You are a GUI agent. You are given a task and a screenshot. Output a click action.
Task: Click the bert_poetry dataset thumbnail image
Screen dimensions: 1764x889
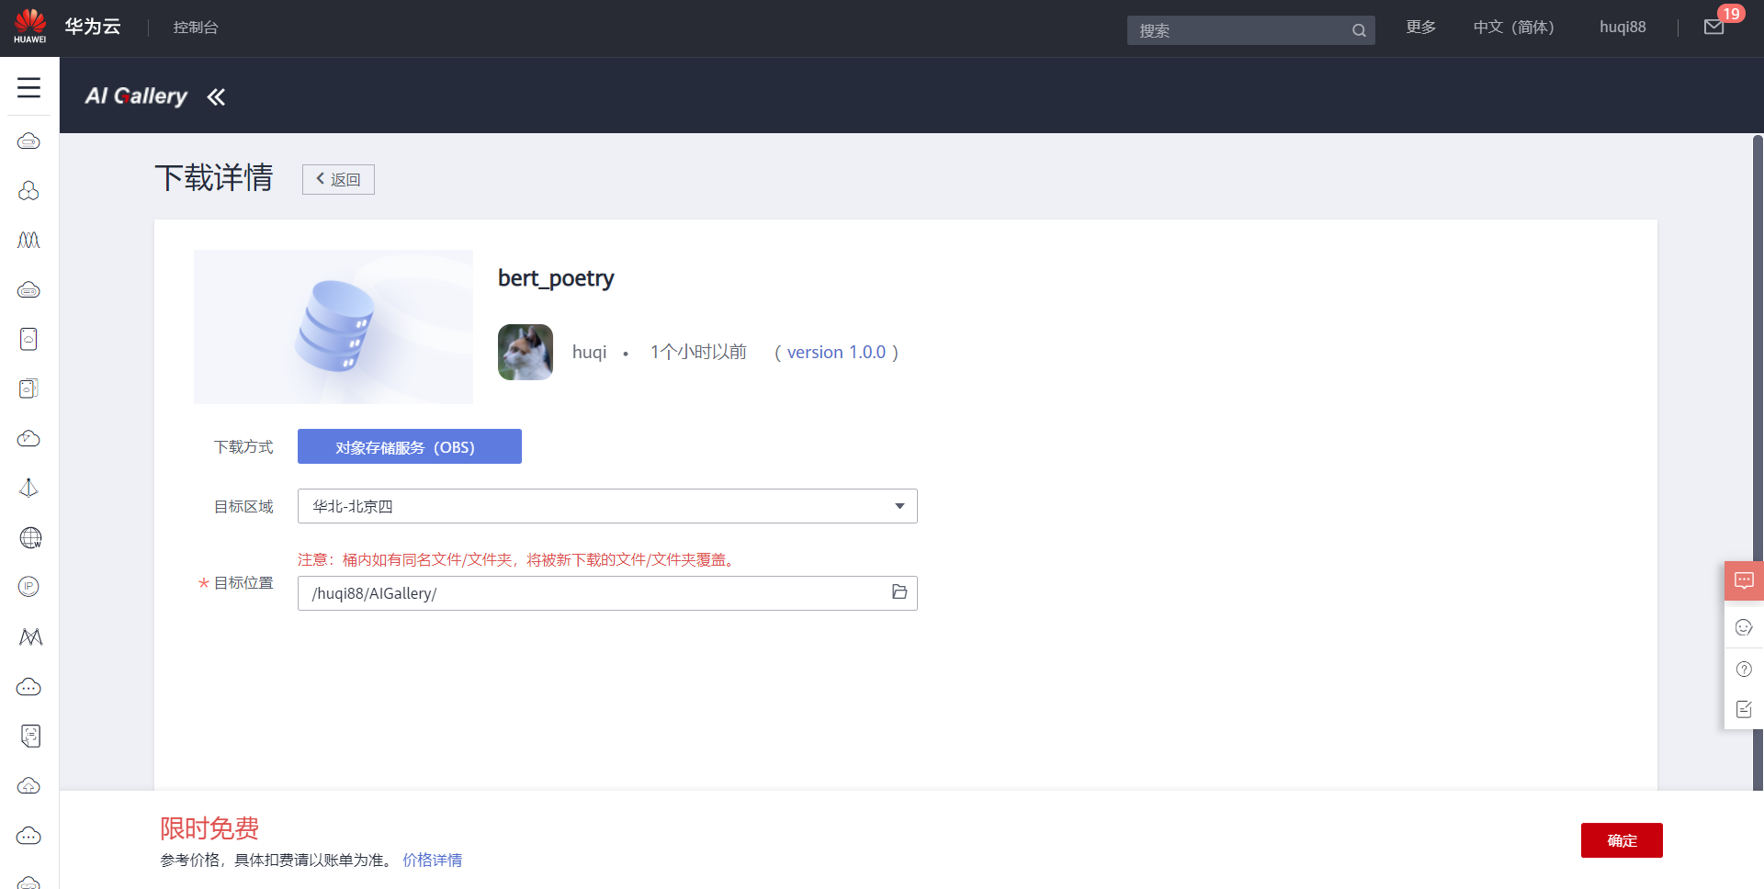pos(334,327)
